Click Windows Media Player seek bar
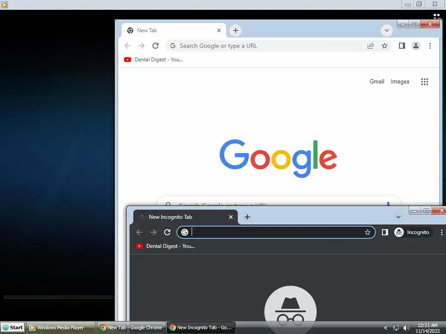Viewport: 446px width, 334px height. 59,297
